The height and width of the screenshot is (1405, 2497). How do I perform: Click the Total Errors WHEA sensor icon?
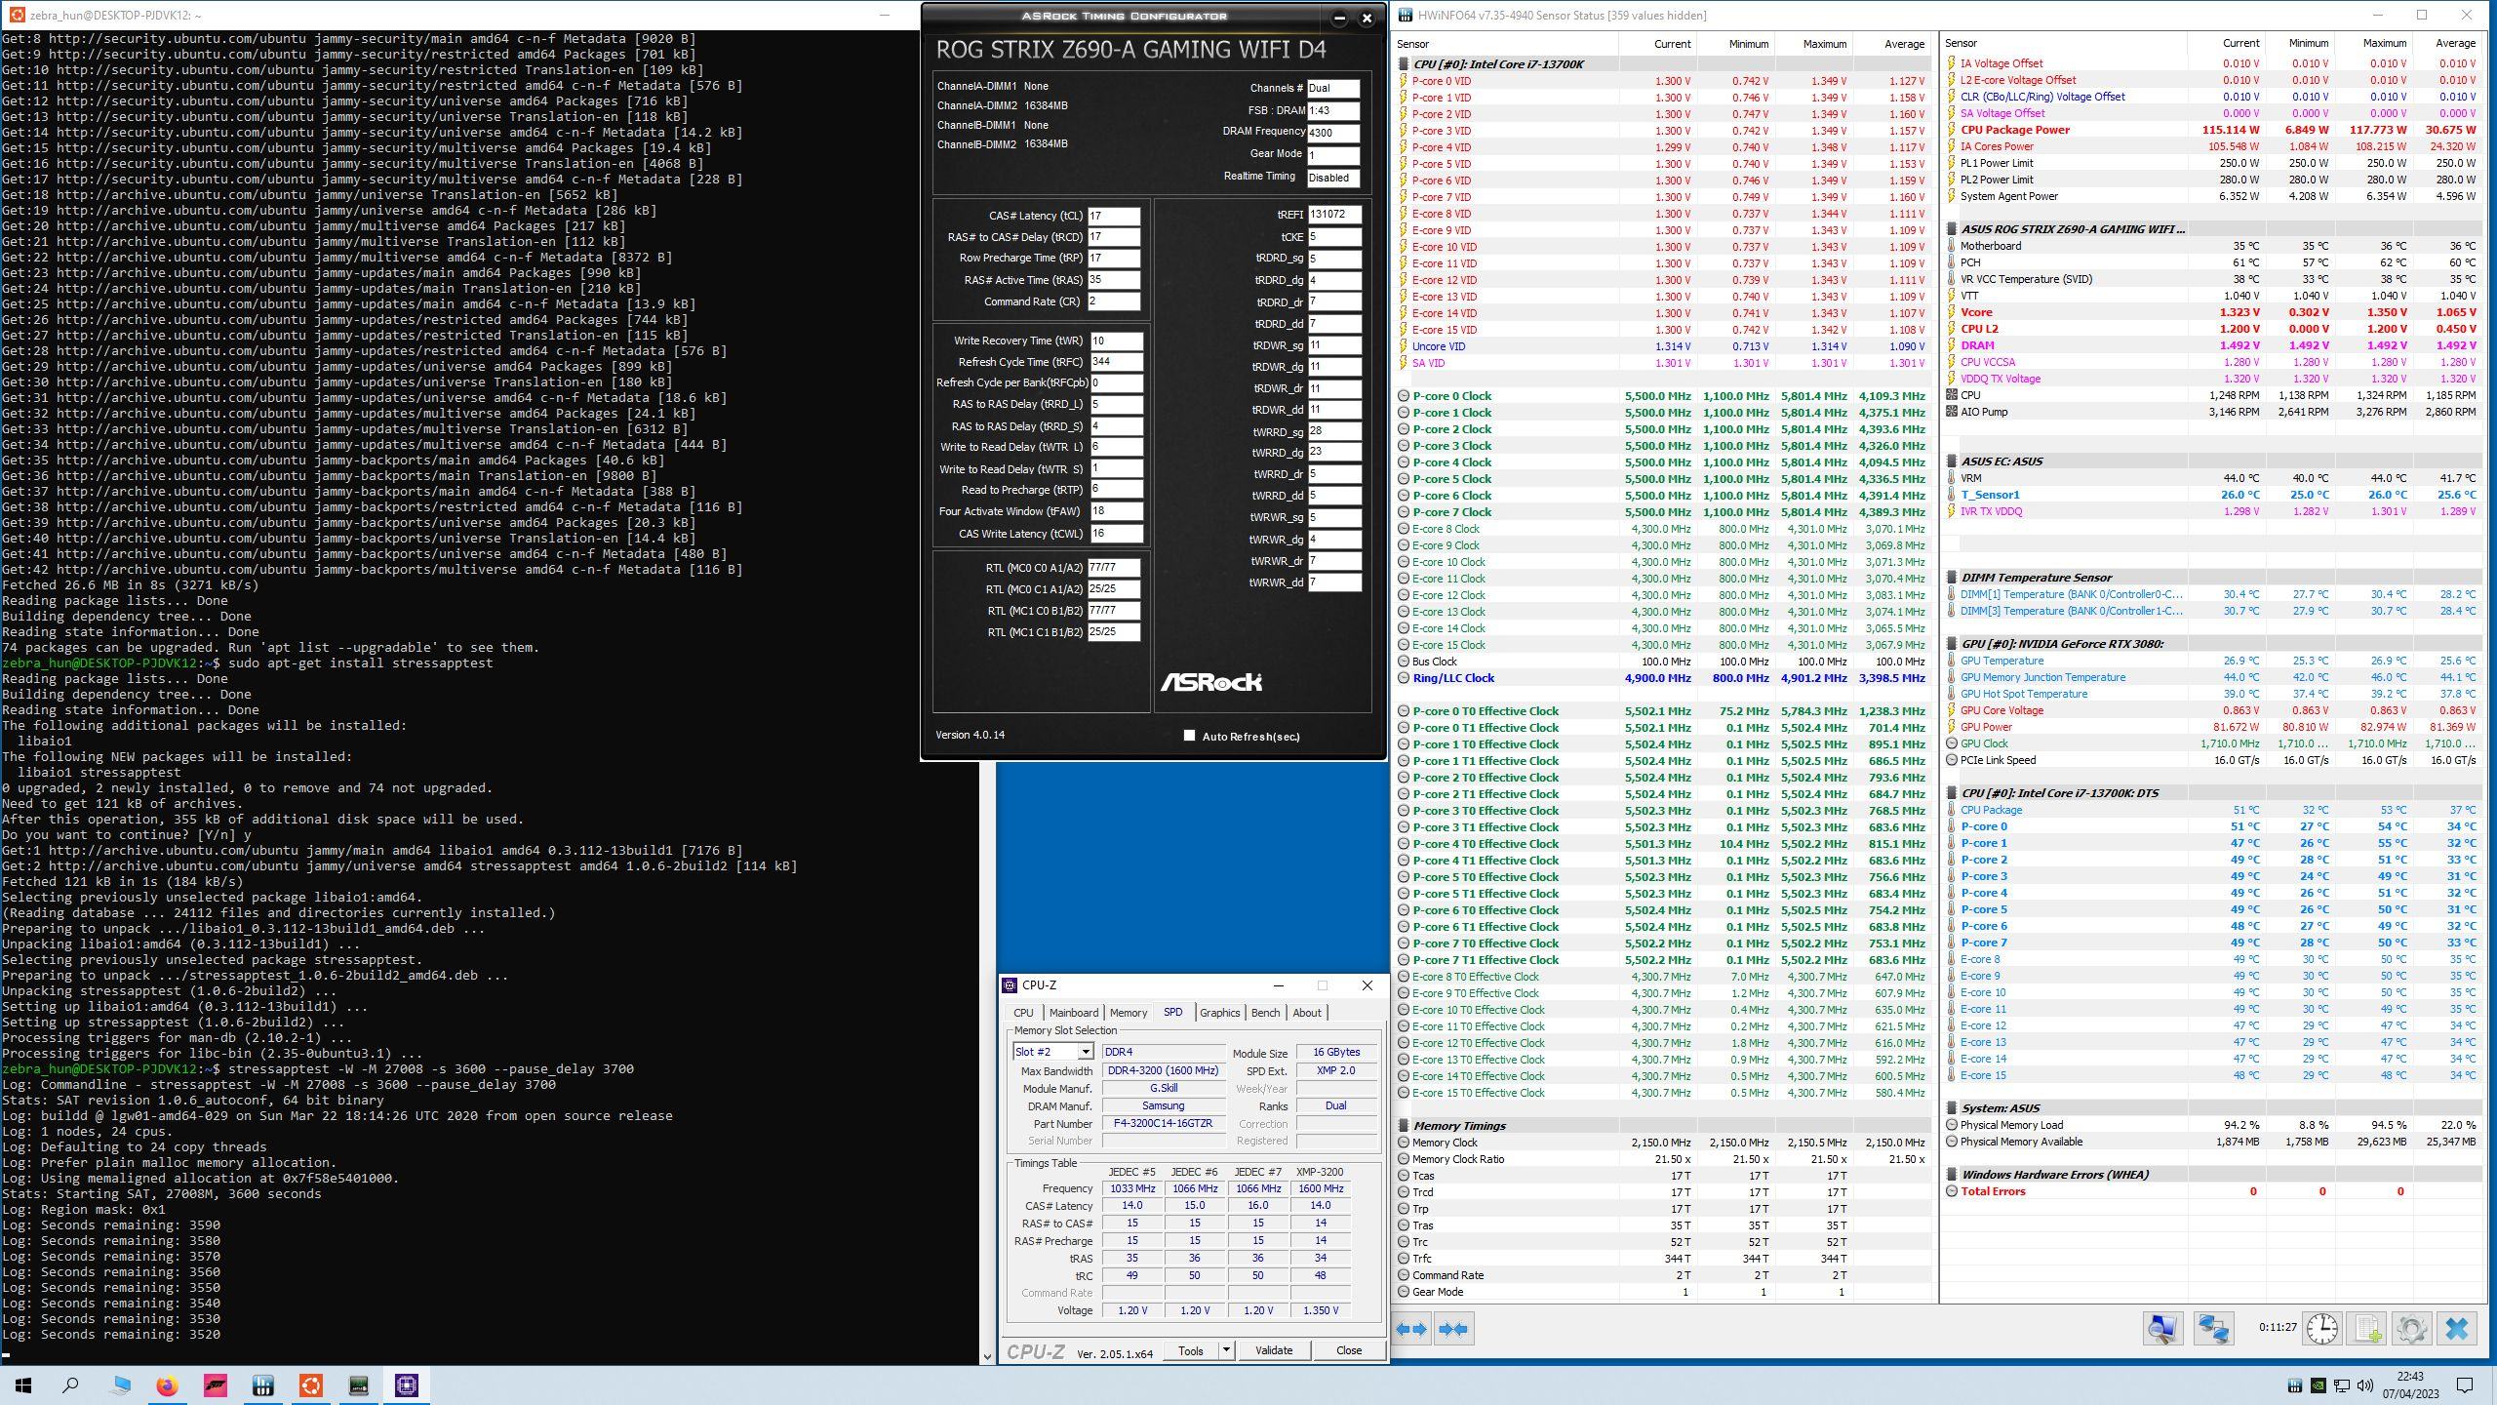click(1952, 1191)
